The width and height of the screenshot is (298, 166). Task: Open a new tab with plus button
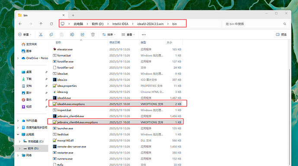[73, 15]
